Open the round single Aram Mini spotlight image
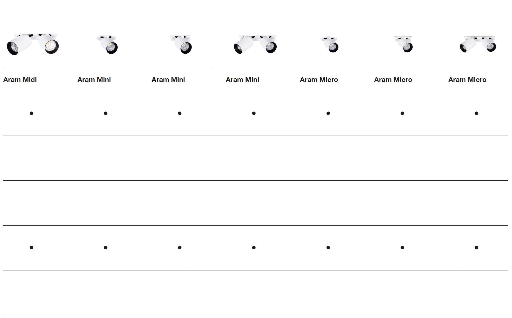512x318 pixels. [107, 45]
